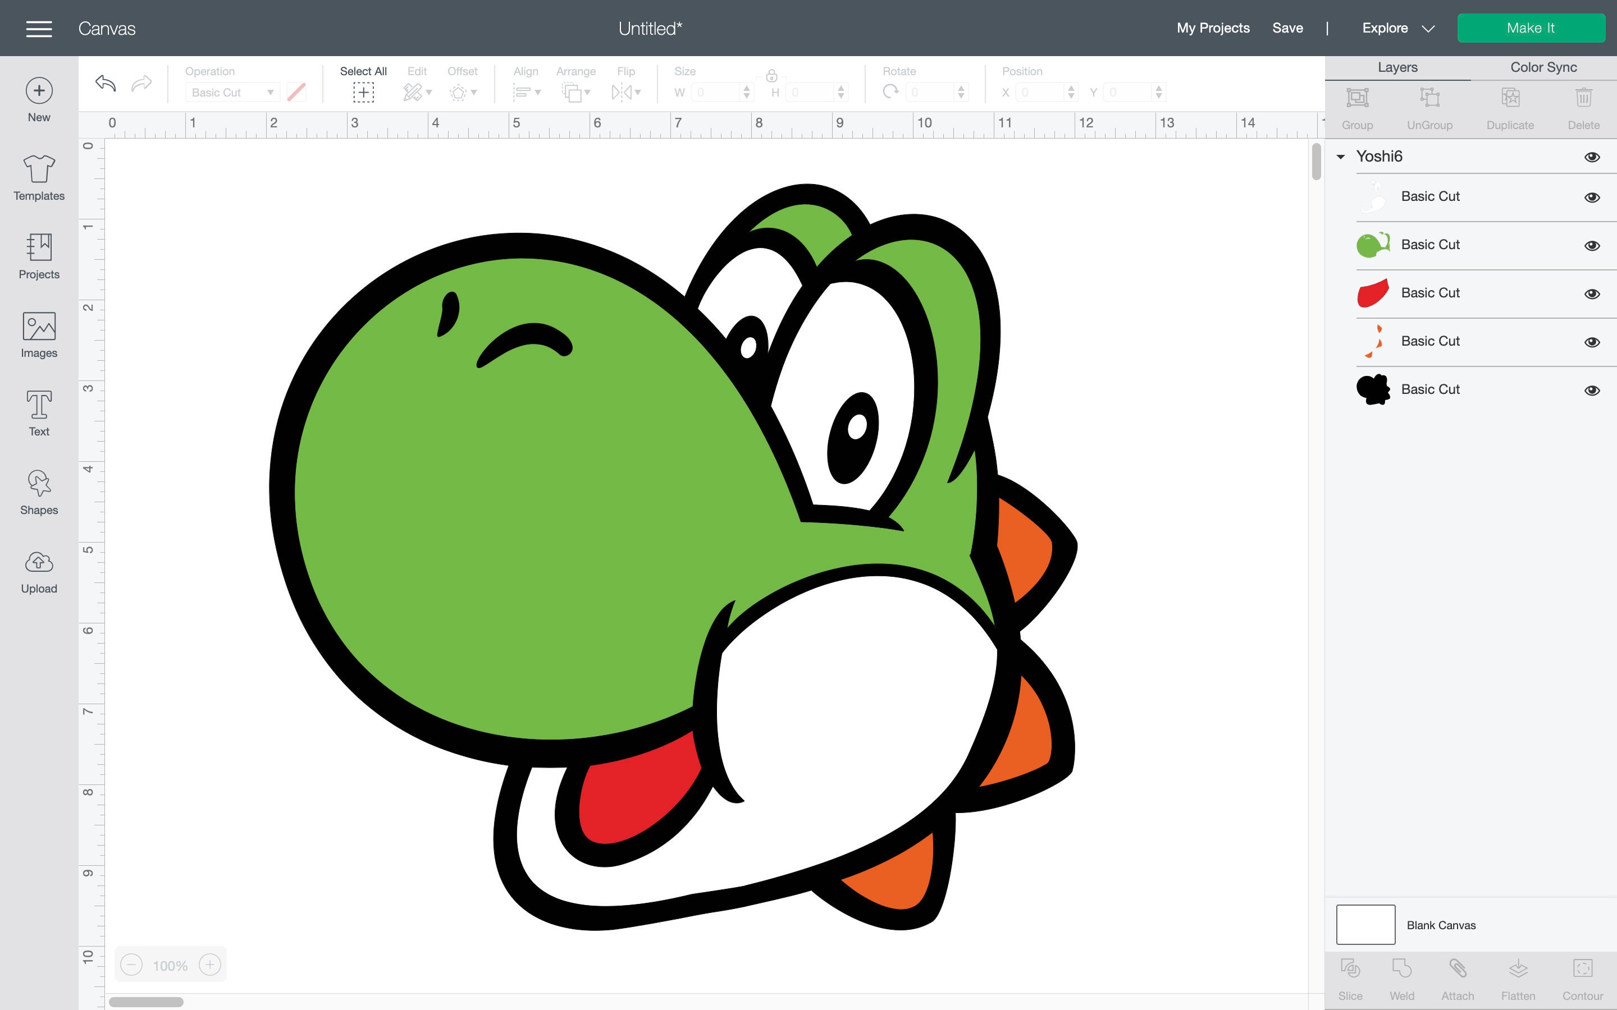Image resolution: width=1617 pixels, height=1010 pixels.
Task: Click the Canvas title label
Action: 107,29
